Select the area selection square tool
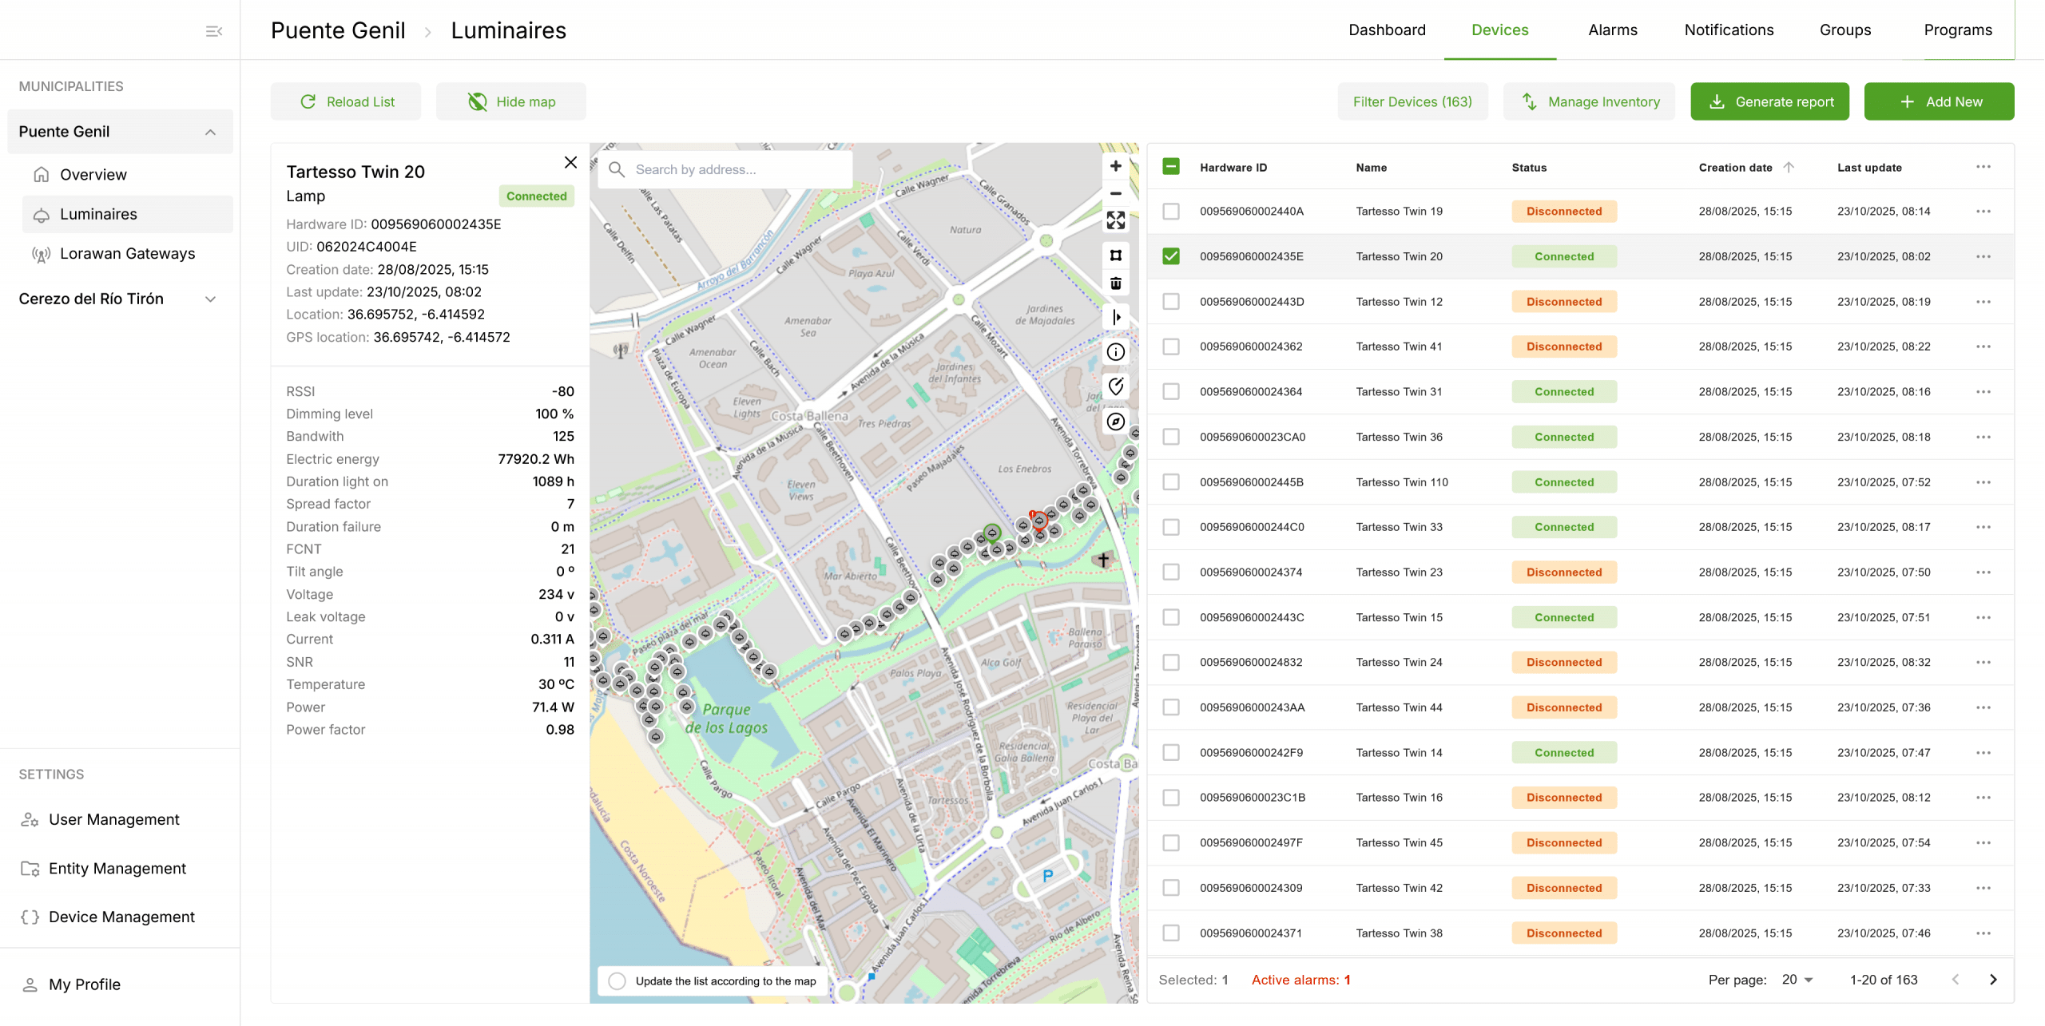The width and height of the screenshot is (2045, 1026). (x=1115, y=256)
